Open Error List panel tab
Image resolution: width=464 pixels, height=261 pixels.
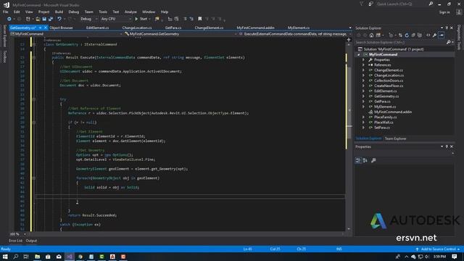coord(15,241)
